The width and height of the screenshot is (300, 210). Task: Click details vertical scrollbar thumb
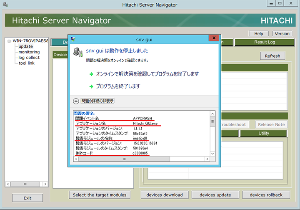click(x=212, y=121)
